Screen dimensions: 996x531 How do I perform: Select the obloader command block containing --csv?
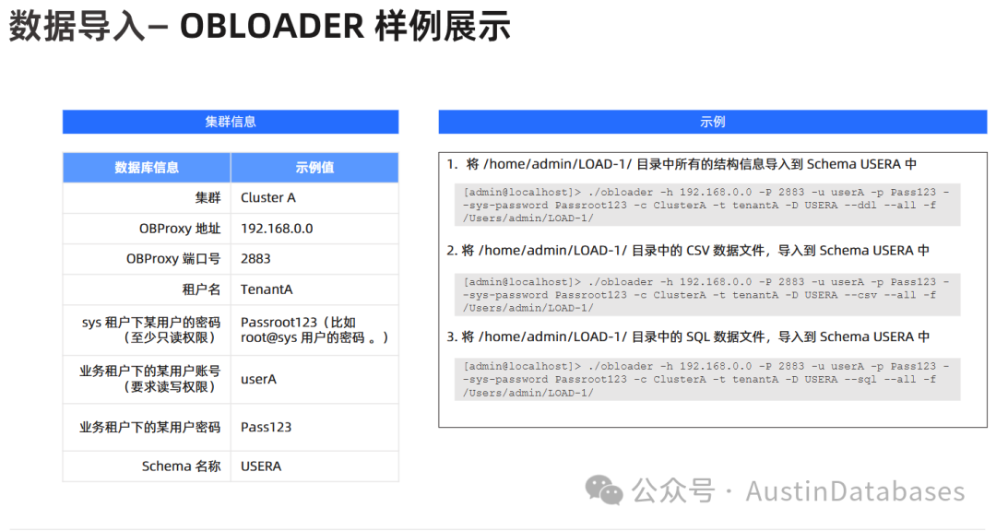point(707,295)
